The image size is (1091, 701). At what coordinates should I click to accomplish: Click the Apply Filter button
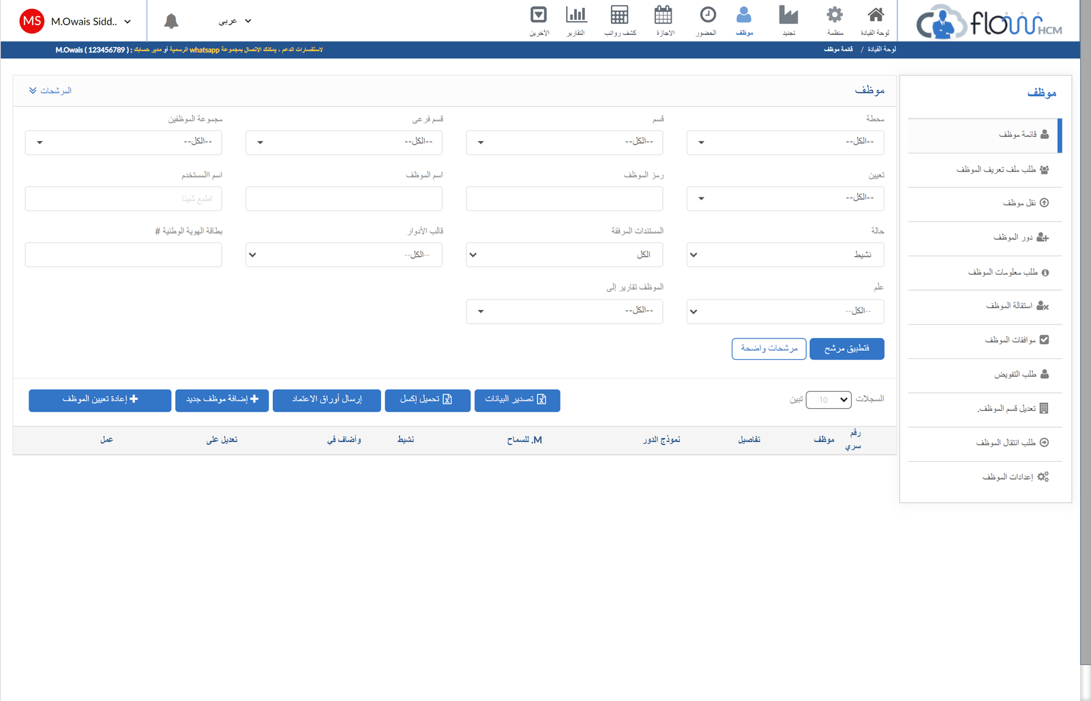(846, 349)
